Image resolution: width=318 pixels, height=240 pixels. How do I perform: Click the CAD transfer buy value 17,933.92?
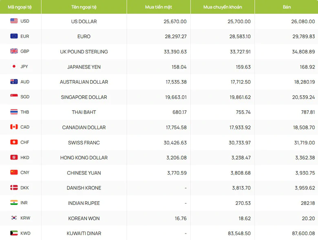coord(240,127)
